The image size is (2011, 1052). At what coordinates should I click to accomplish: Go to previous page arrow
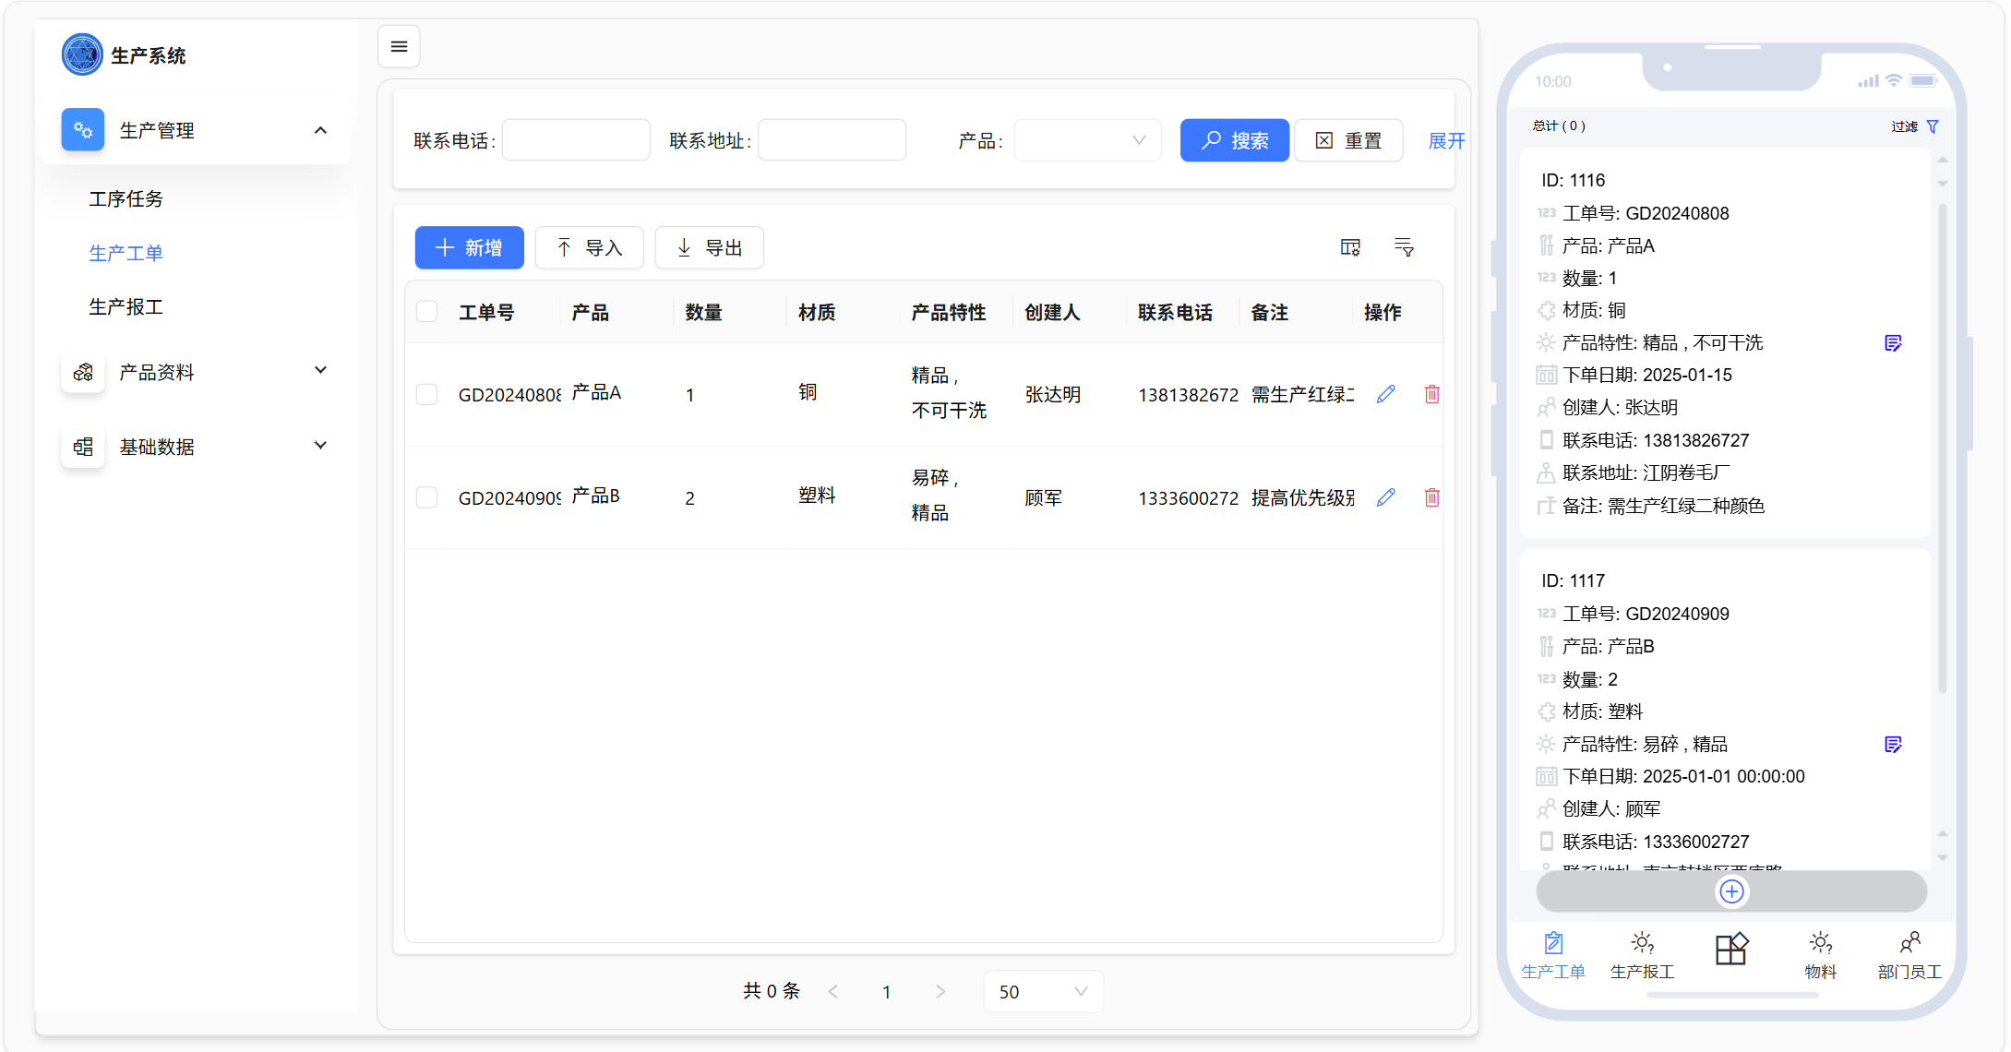point(833,991)
